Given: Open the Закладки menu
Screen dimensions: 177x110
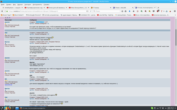Looking at the screenshot, I should [x=28, y=5].
